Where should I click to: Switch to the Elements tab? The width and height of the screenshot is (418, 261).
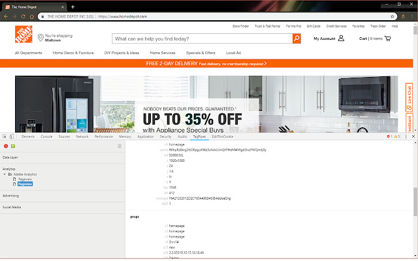pyautogui.click(x=28, y=136)
